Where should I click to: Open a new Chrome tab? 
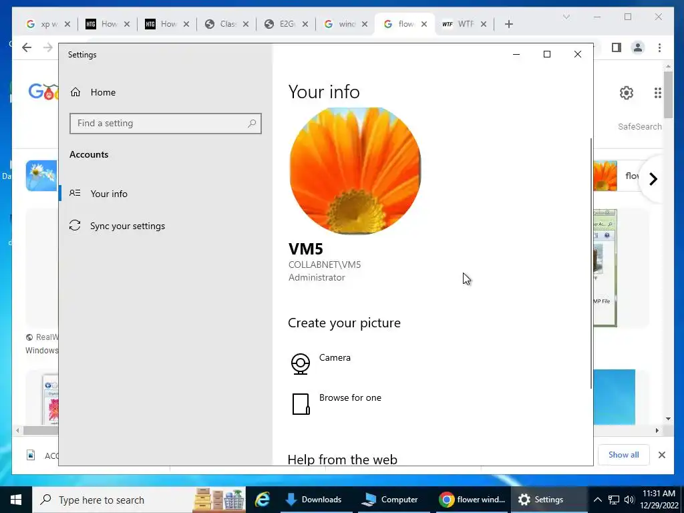point(508,24)
